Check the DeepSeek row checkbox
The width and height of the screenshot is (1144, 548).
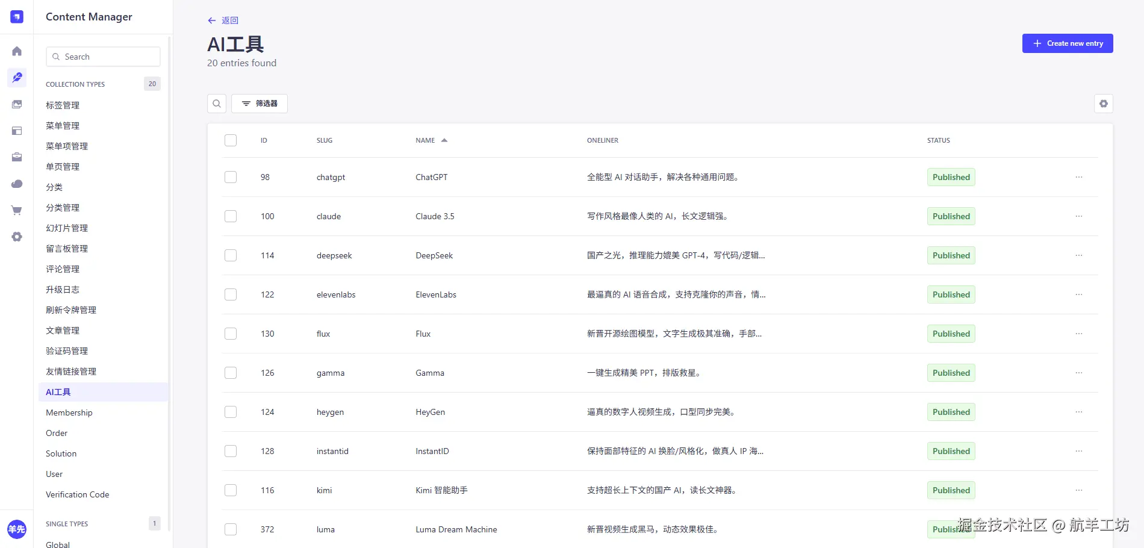(x=231, y=255)
